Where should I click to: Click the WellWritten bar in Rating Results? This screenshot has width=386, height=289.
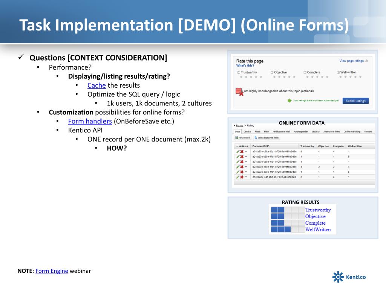(288, 230)
